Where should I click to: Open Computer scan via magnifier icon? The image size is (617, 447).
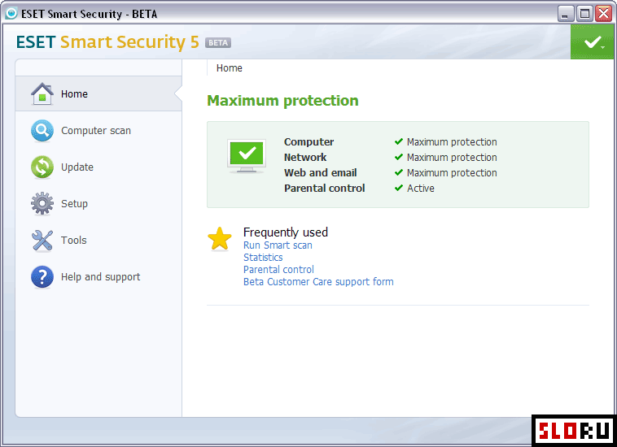(42, 131)
